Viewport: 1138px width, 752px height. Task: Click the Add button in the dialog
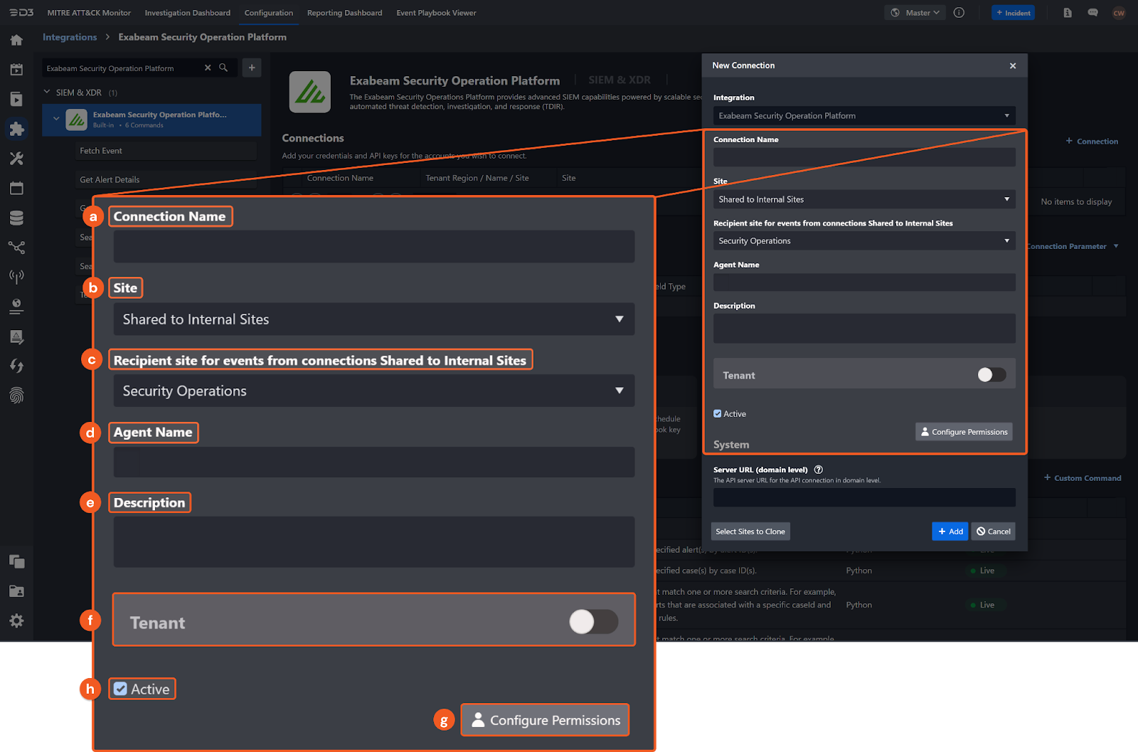click(x=950, y=531)
